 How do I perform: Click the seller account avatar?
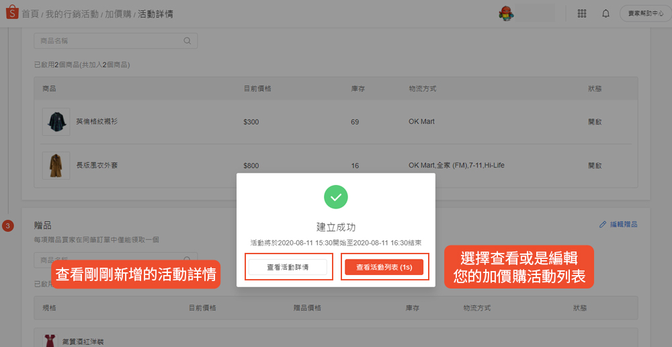(506, 13)
